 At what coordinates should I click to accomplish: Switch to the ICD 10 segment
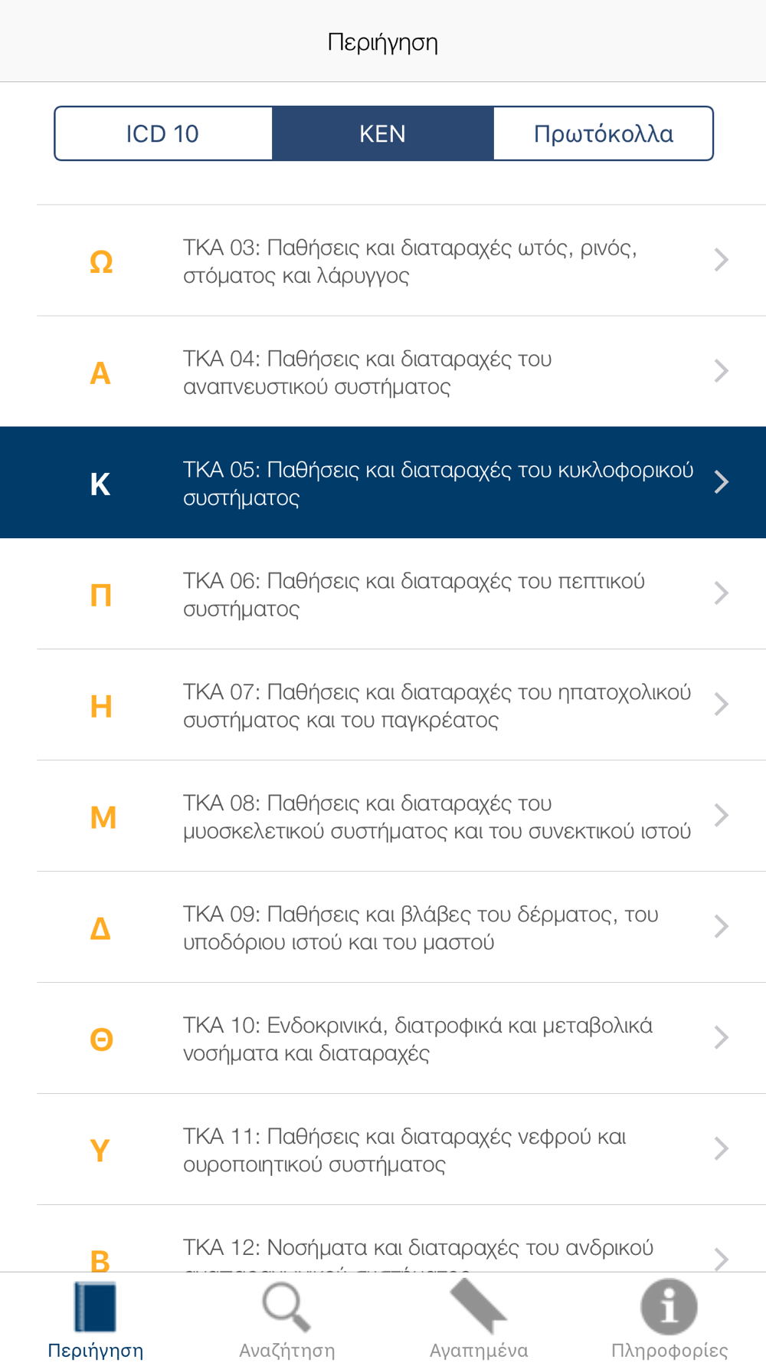pyautogui.click(x=163, y=133)
